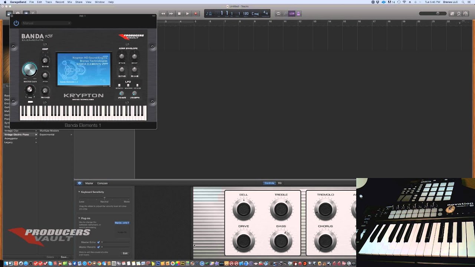
Task: Toggle the Count-in 1234 button
Action: click(292, 14)
